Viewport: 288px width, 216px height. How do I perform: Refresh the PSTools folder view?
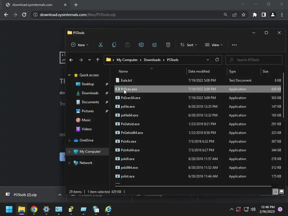(x=217, y=60)
